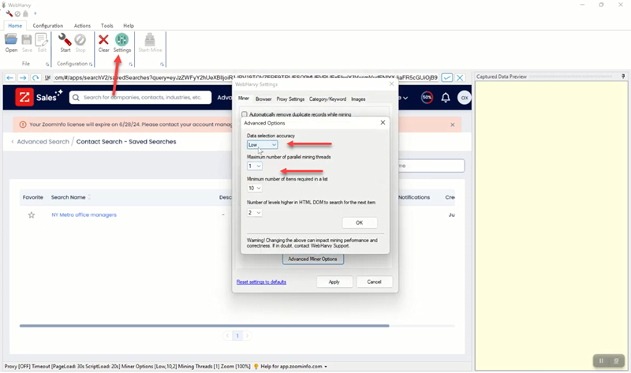Screen dimensions: 631x373
Task: Open HTML DOM levels dropdown
Action: 254,212
